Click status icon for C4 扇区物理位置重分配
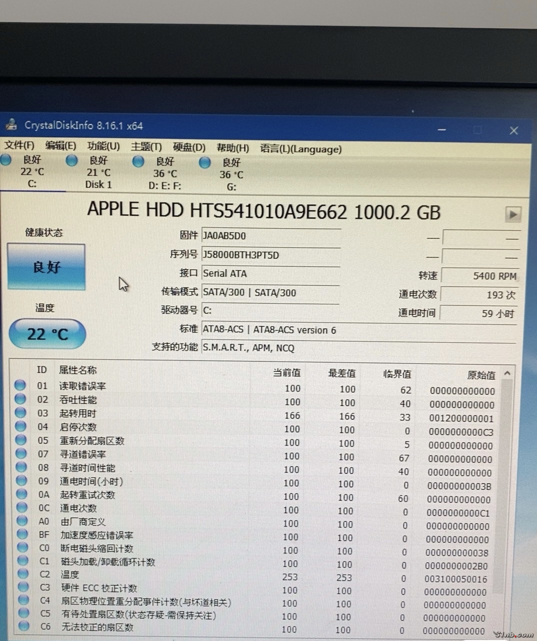 coord(24,600)
